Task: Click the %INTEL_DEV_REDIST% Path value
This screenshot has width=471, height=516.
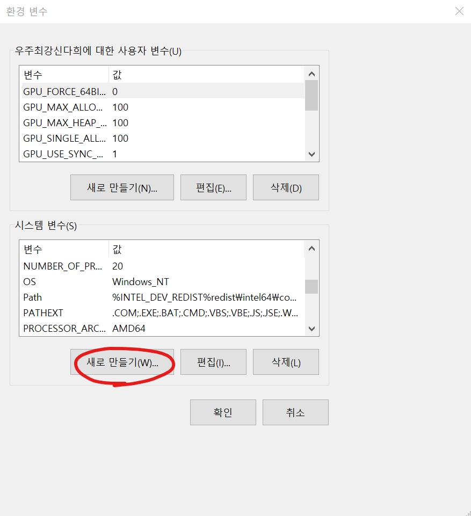Action: (x=205, y=297)
